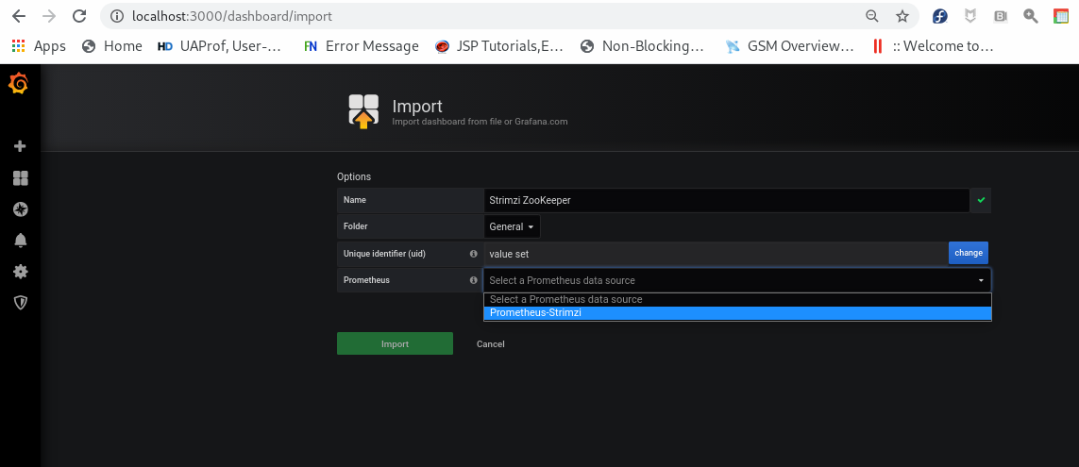
Task: Click the info icon beside Unique identifier
Action: [x=473, y=254]
